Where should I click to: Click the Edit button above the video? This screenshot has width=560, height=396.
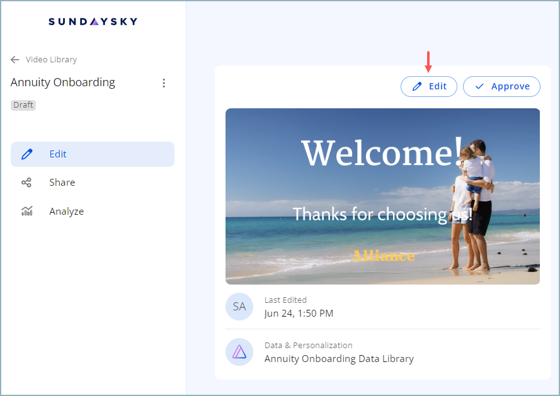[429, 86]
